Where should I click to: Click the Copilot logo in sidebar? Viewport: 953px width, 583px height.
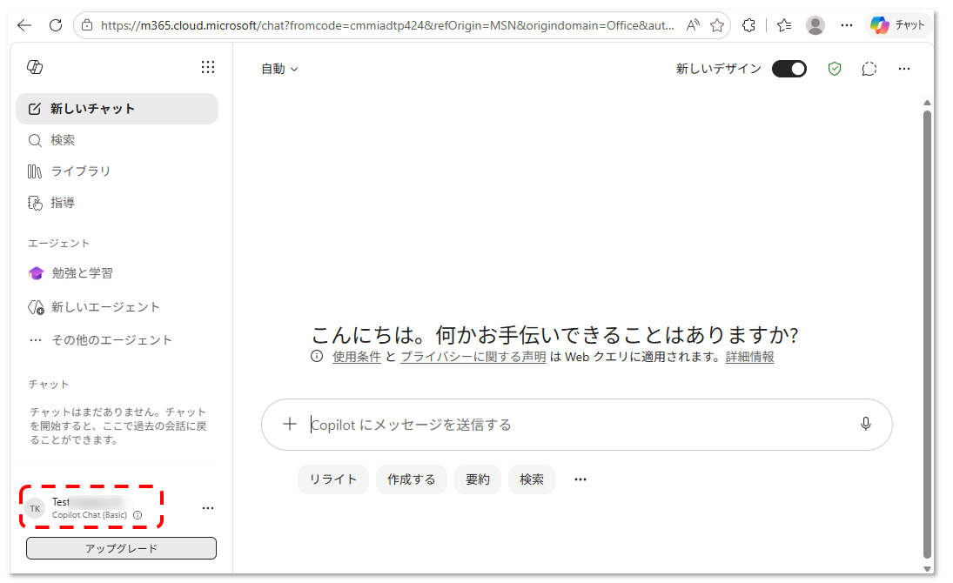(x=35, y=67)
